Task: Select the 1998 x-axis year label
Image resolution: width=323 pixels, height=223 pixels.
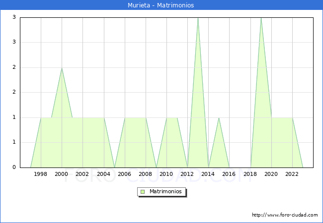Action: click(41, 174)
